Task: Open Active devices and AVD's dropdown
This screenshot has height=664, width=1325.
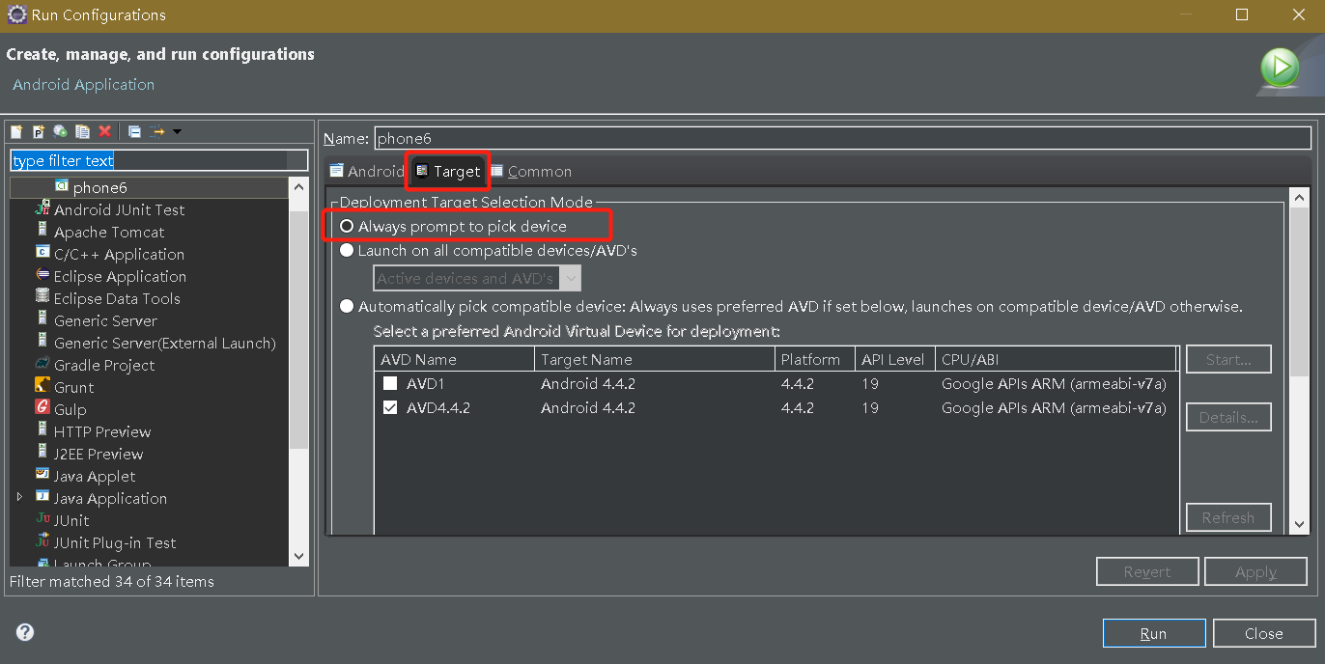Action: 477,278
